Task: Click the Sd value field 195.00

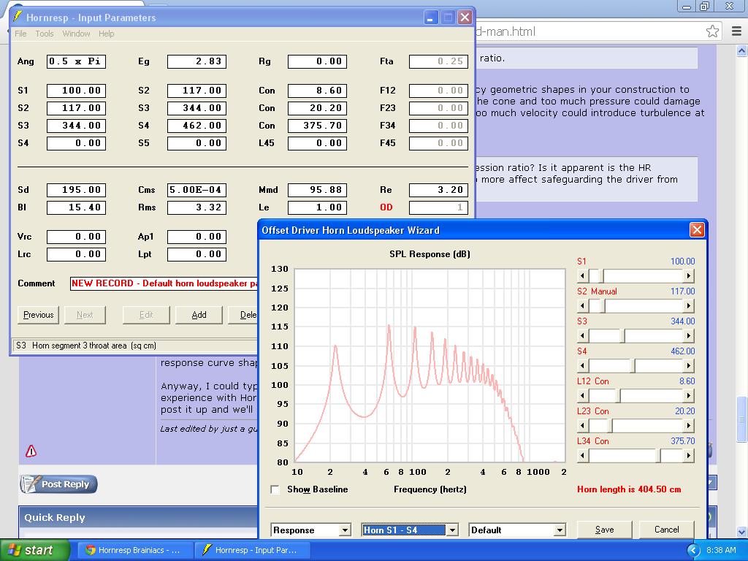Action: click(76, 190)
